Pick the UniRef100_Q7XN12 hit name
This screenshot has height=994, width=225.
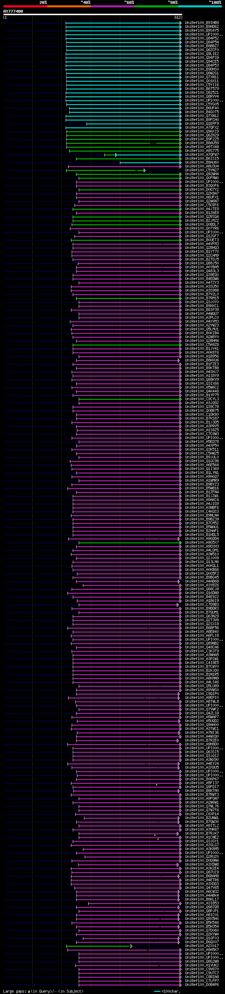[x=202, y=116]
